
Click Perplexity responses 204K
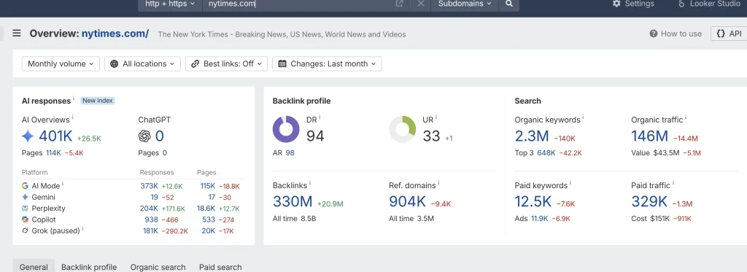pyautogui.click(x=149, y=208)
